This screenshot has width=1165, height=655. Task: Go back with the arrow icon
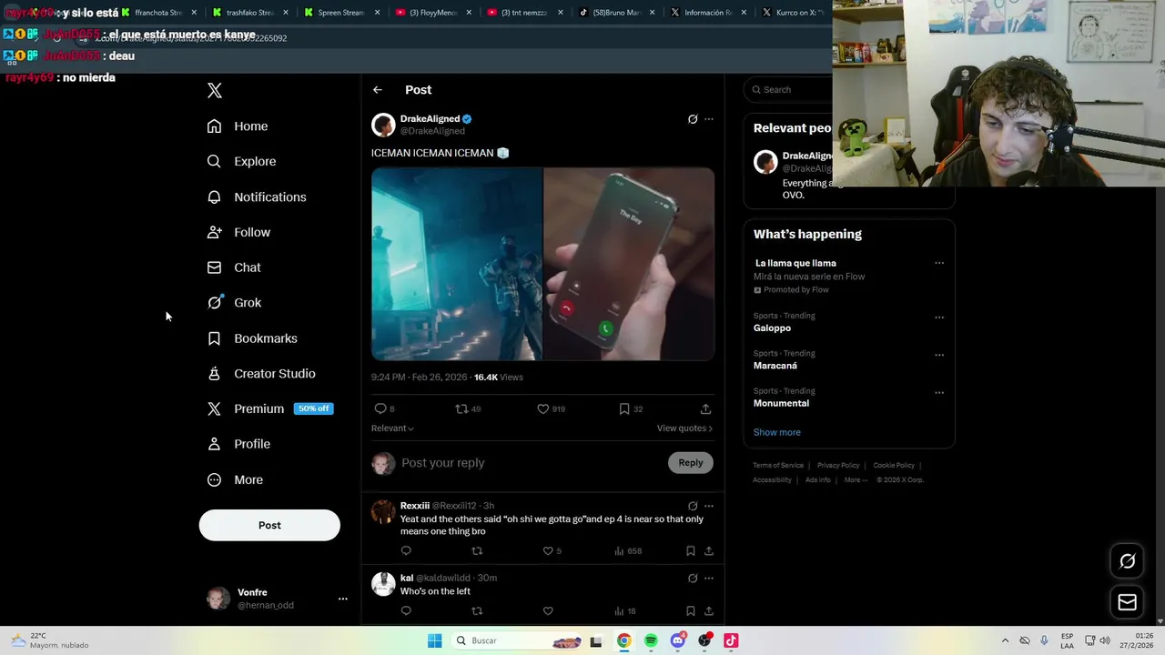[x=378, y=90]
